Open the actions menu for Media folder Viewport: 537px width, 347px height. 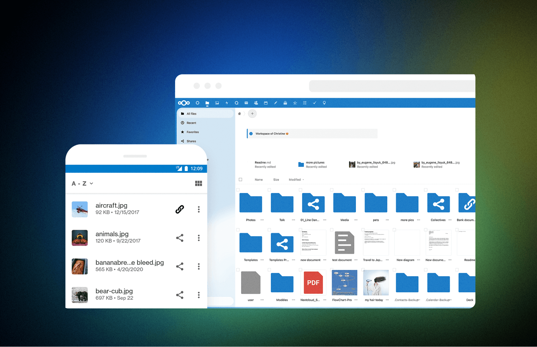(x=356, y=220)
